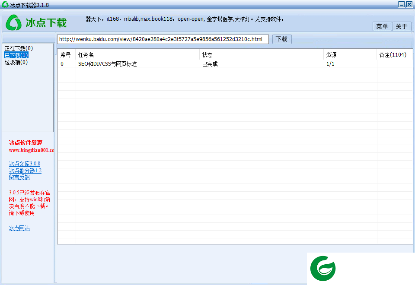Select 正在下载(0) in the sidebar list
The width and height of the screenshot is (415, 285).
coord(19,48)
